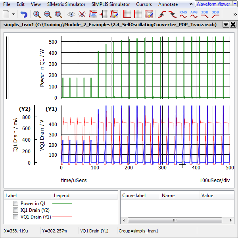Click the horizontal scrollbar in curve table

click(174, 221)
